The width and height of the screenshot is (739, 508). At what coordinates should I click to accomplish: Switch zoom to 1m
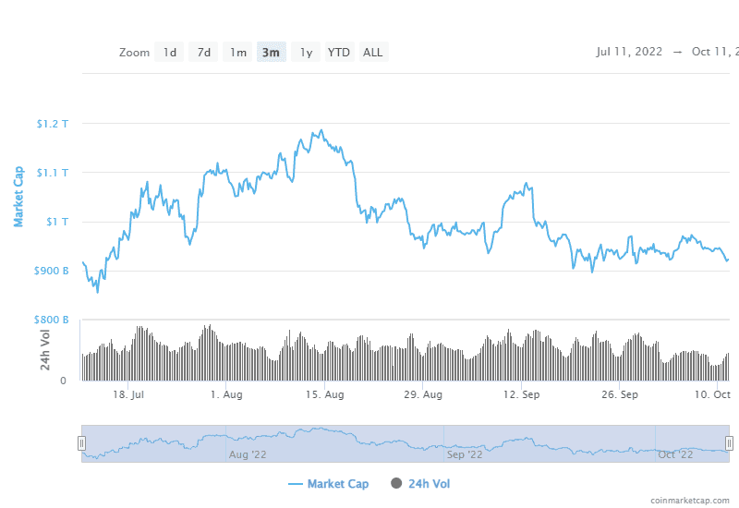[x=238, y=53]
